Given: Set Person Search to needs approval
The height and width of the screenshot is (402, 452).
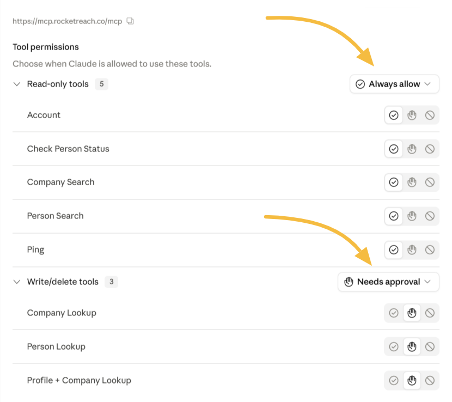Looking at the screenshot, I should tap(412, 216).
